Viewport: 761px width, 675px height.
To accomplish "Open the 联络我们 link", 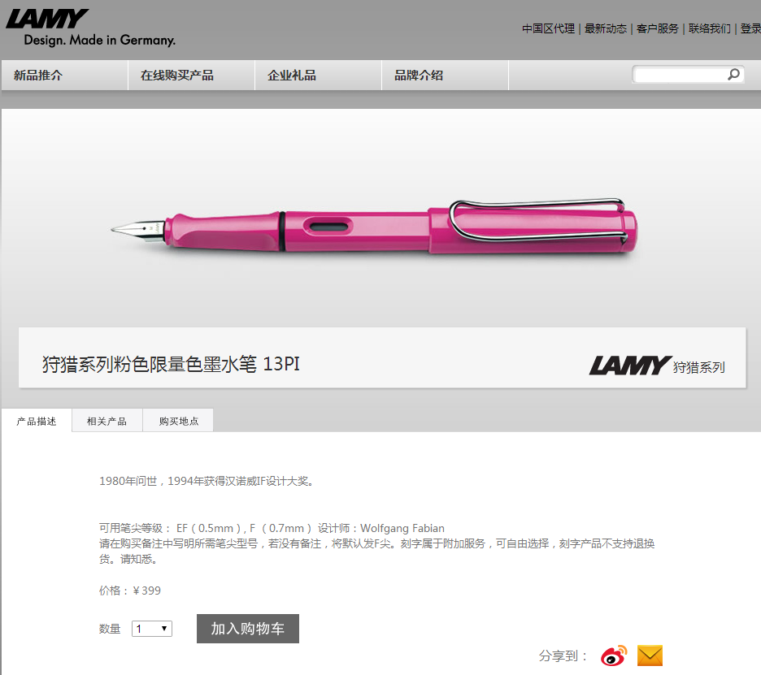I will 709,28.
